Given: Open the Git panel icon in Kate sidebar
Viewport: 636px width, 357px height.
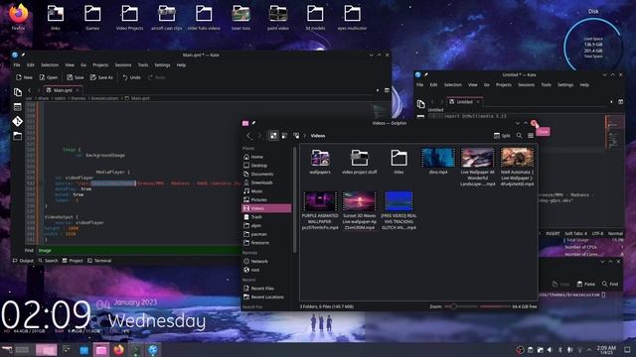Looking at the screenshot, I should coord(18,121).
